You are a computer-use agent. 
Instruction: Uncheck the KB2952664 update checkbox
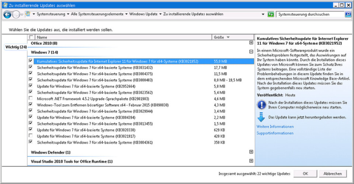(31, 86)
